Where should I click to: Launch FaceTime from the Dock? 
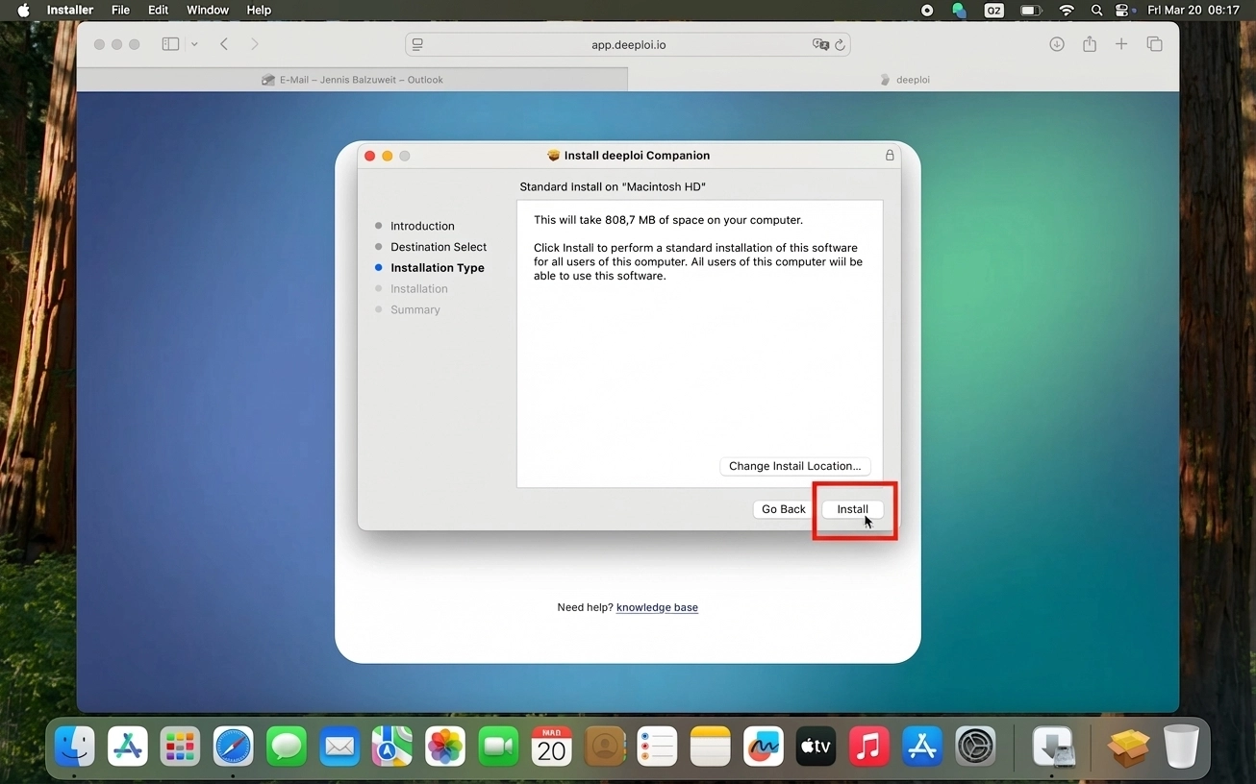498,747
